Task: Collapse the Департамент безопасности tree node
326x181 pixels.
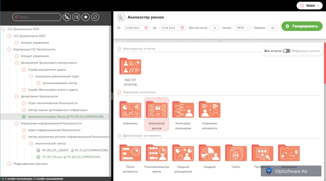Action: point(17,97)
